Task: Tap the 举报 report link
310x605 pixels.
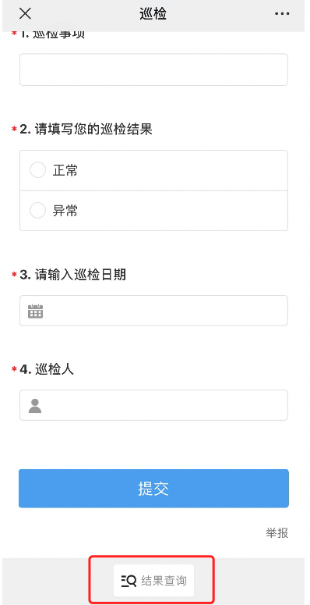Action: pyautogui.click(x=277, y=533)
